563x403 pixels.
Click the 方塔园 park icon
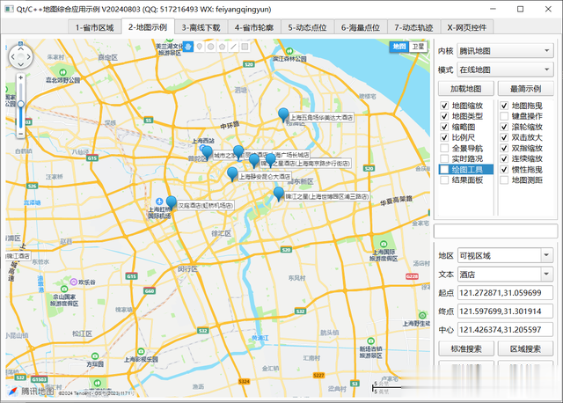coord(95,356)
